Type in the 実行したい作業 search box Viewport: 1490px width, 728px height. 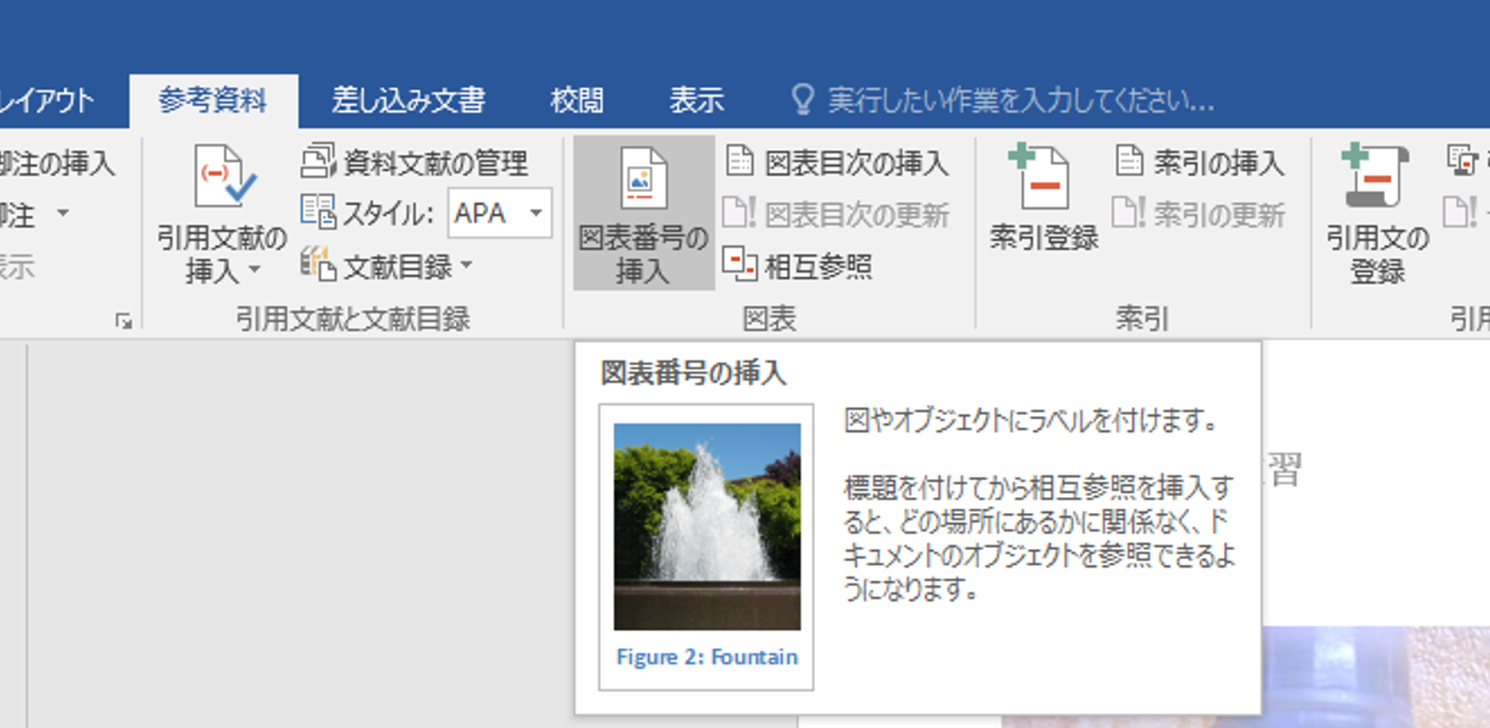click(1021, 101)
